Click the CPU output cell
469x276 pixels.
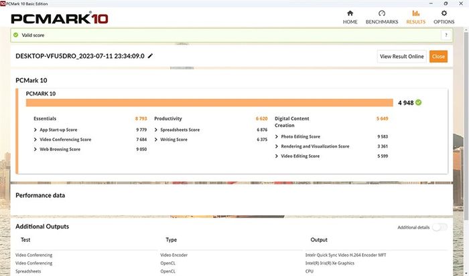click(x=310, y=271)
